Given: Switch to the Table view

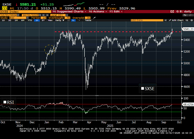Looking at the screenshot, I should (x=88, y=20).
